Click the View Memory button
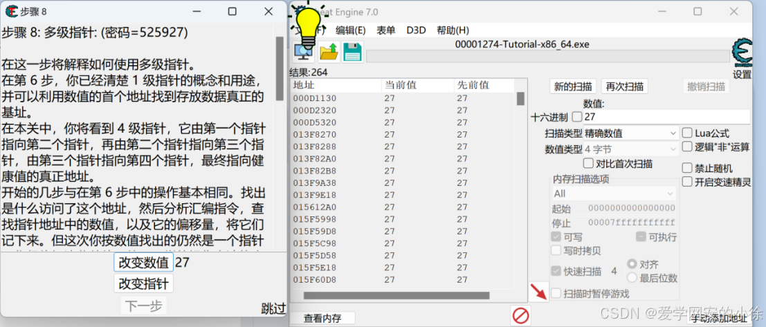766x327 pixels. click(x=322, y=318)
